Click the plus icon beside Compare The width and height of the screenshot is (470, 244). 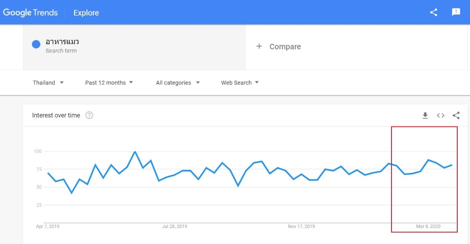tap(259, 46)
